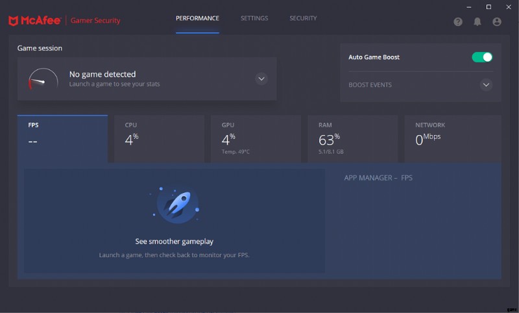The image size is (519, 313).
Task: Select the GPU usage tile
Action: click(x=256, y=138)
